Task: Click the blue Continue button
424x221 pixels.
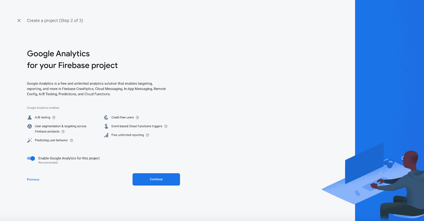Action: click(x=156, y=179)
